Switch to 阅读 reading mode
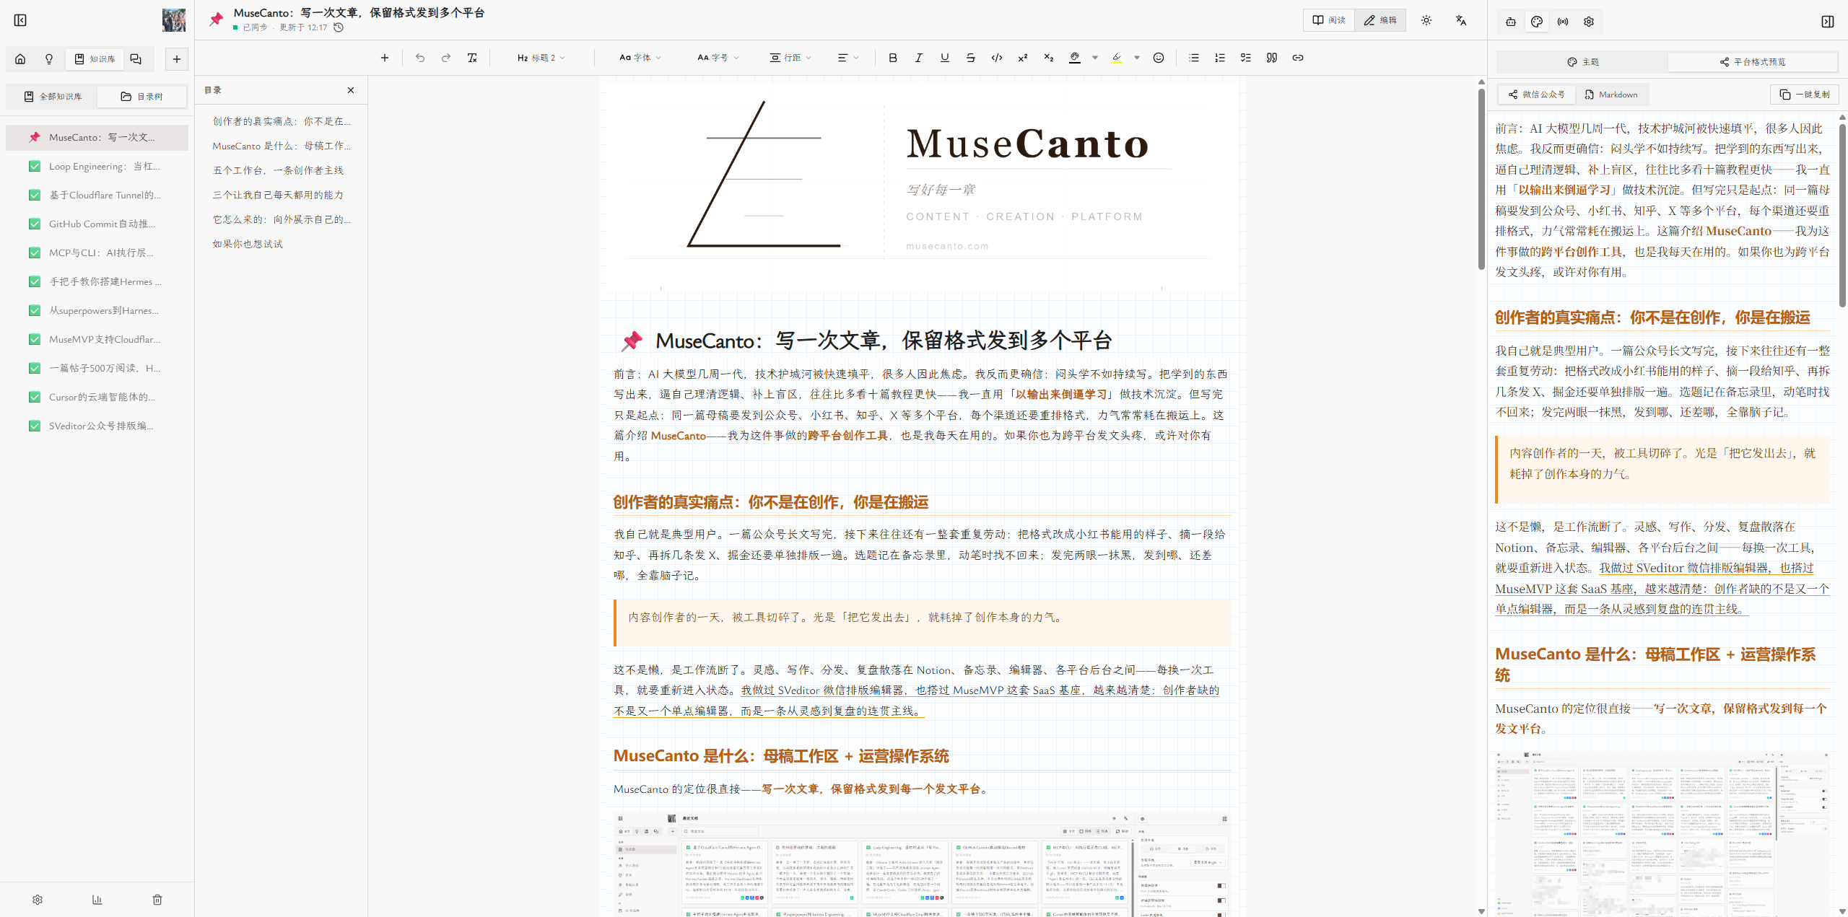1848x917 pixels. pyautogui.click(x=1329, y=20)
